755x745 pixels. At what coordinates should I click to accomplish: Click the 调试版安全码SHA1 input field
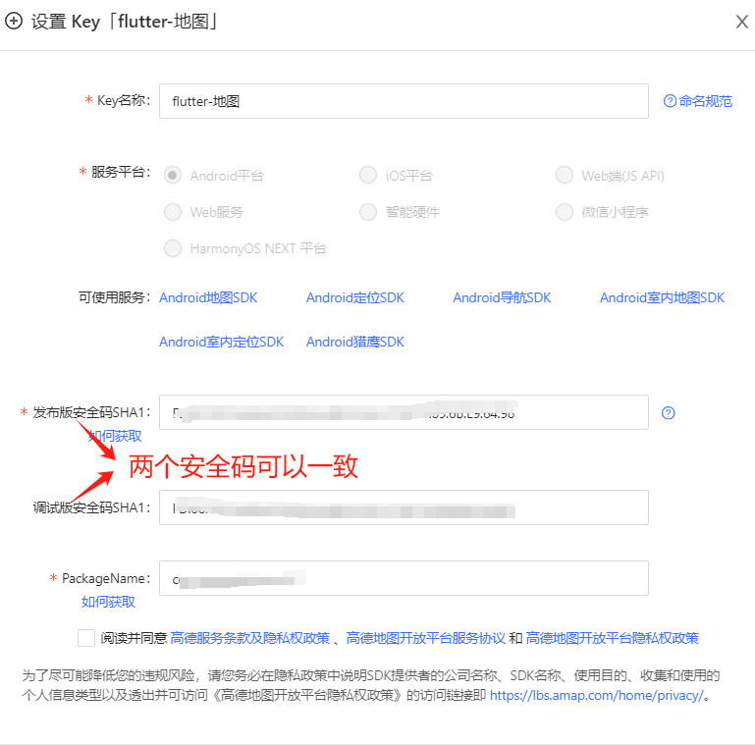(403, 507)
